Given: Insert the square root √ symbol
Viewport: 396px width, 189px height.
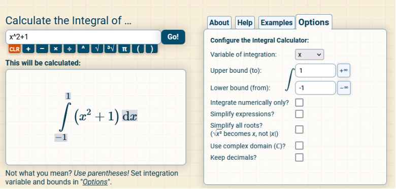Looking at the screenshot, I should click(97, 49).
